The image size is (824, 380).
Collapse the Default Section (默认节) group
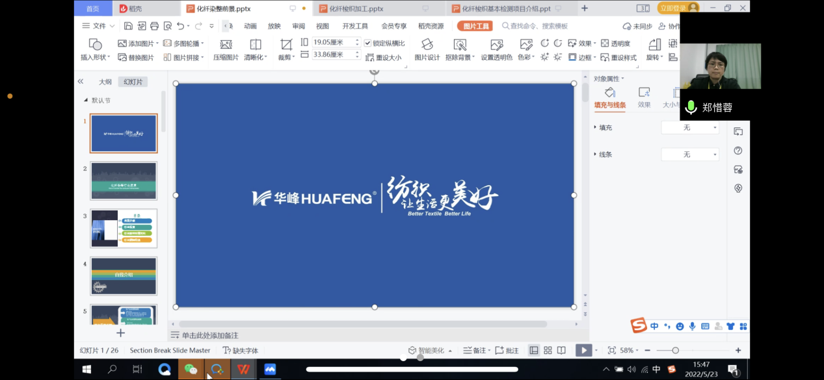(85, 100)
